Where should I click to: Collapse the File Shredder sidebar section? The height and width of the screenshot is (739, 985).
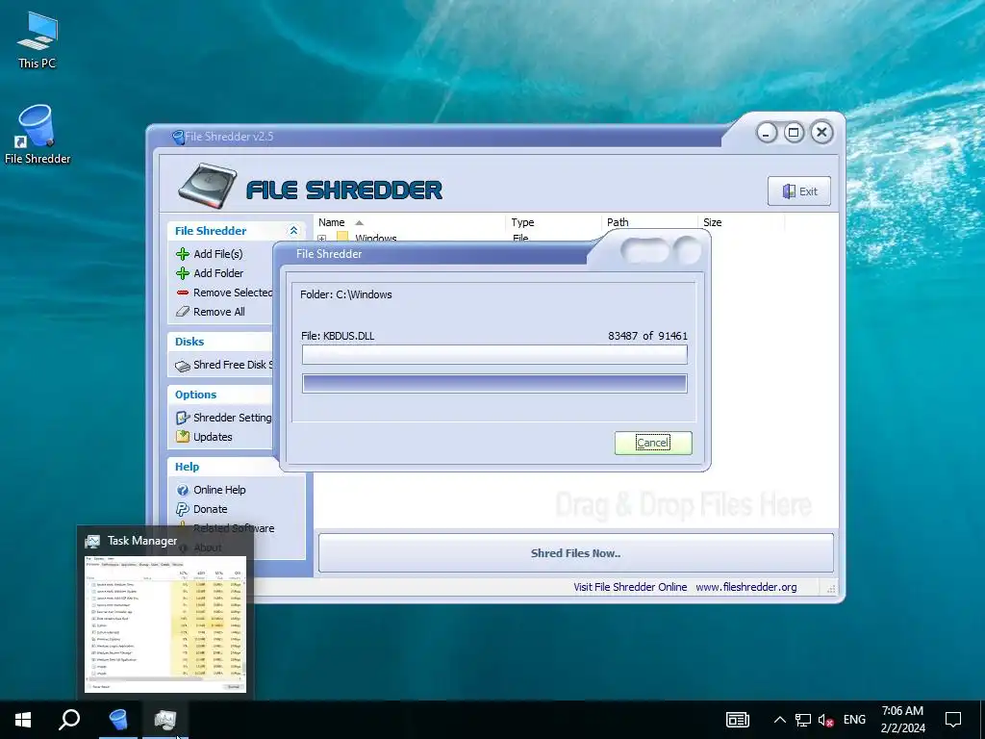[x=293, y=231]
